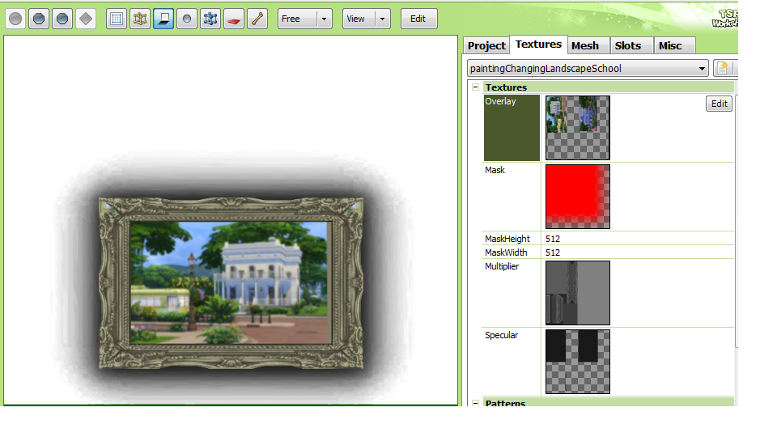Switch to the Project tab

point(486,45)
